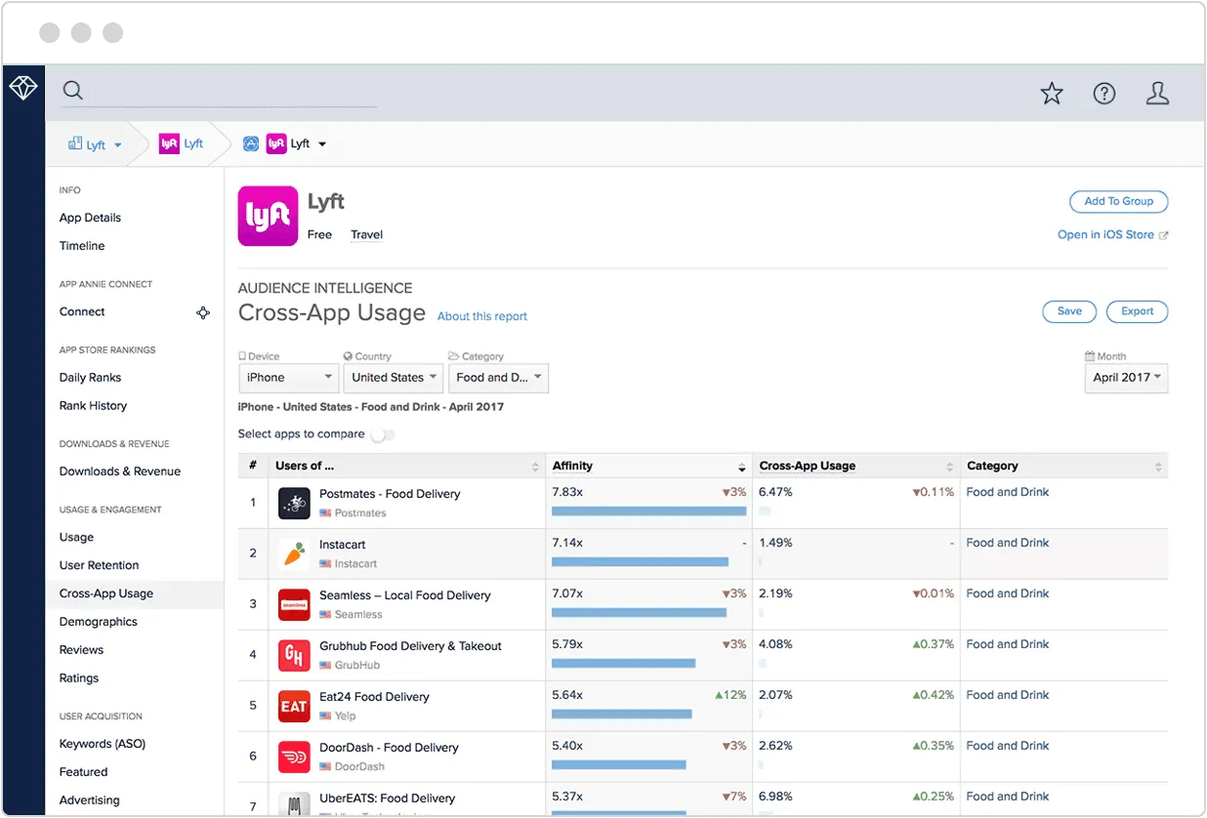Sort by the Category column header
The width and height of the screenshot is (1207, 818).
coord(1064,466)
